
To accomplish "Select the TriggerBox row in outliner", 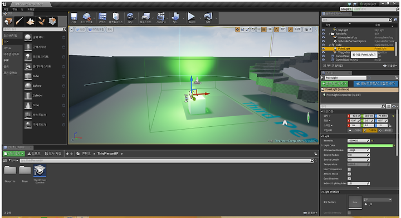I will (344, 52).
